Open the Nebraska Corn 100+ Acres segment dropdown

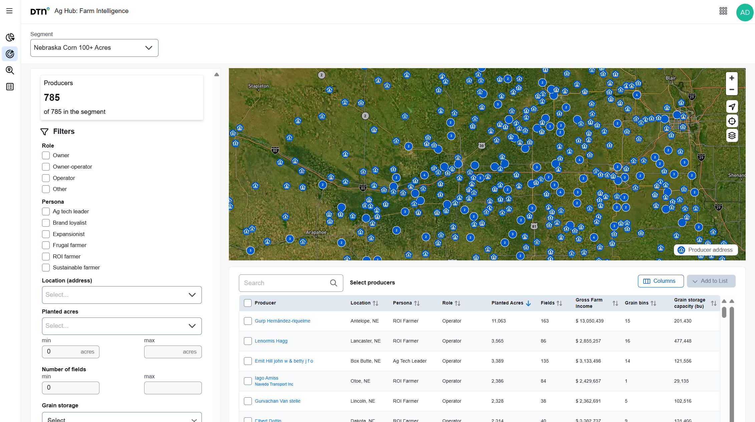[94, 48]
